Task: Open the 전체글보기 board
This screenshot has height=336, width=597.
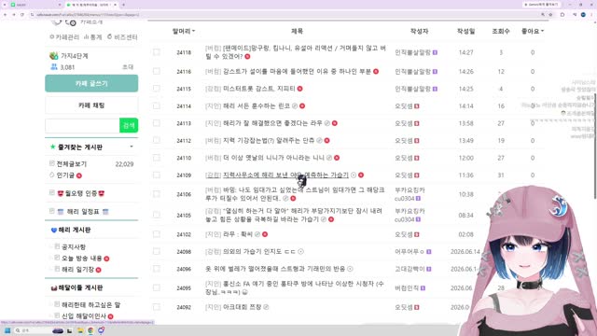Action: point(72,164)
